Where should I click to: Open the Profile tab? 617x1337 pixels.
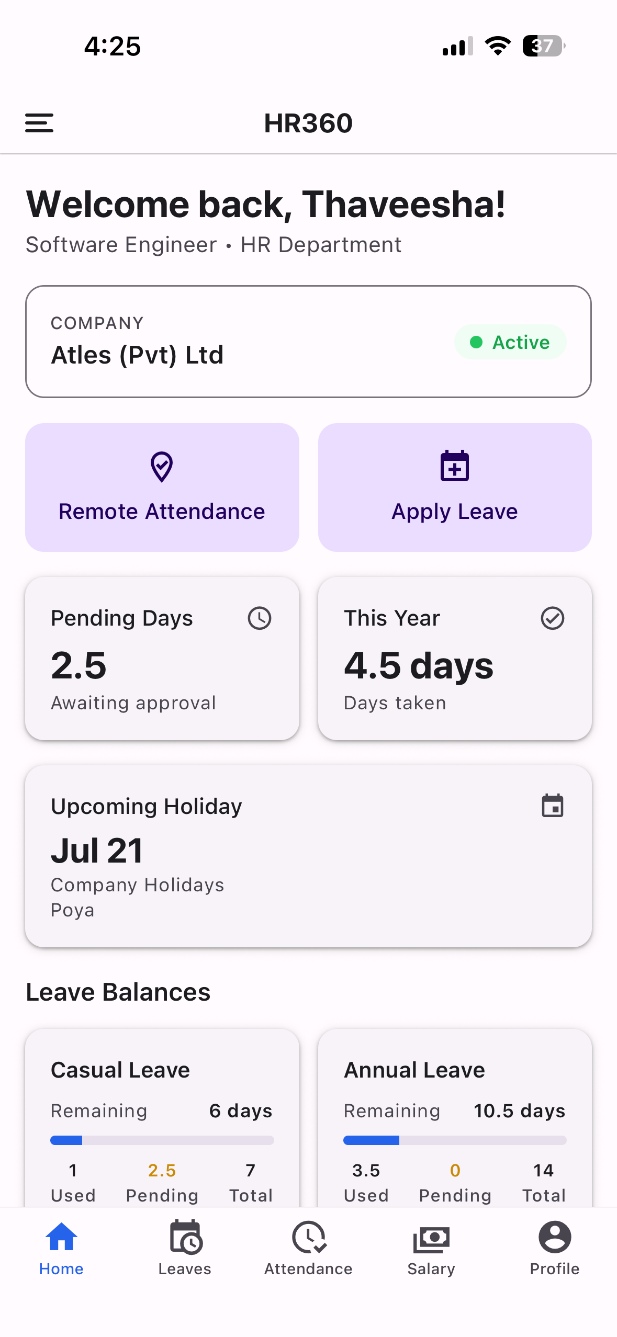coord(555,1249)
